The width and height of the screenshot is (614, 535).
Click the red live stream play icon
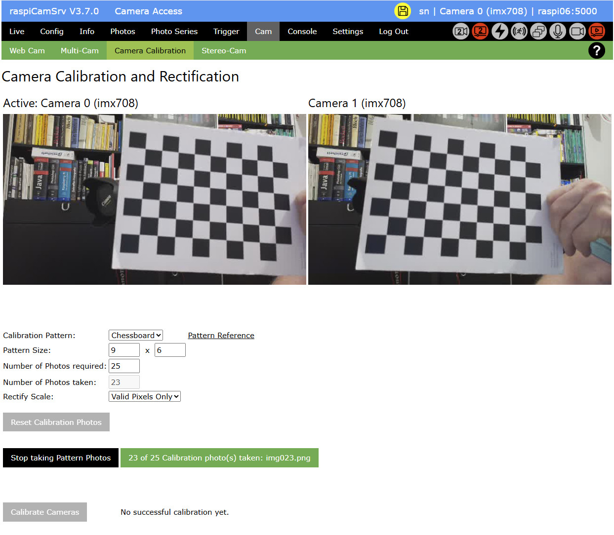coord(597,32)
